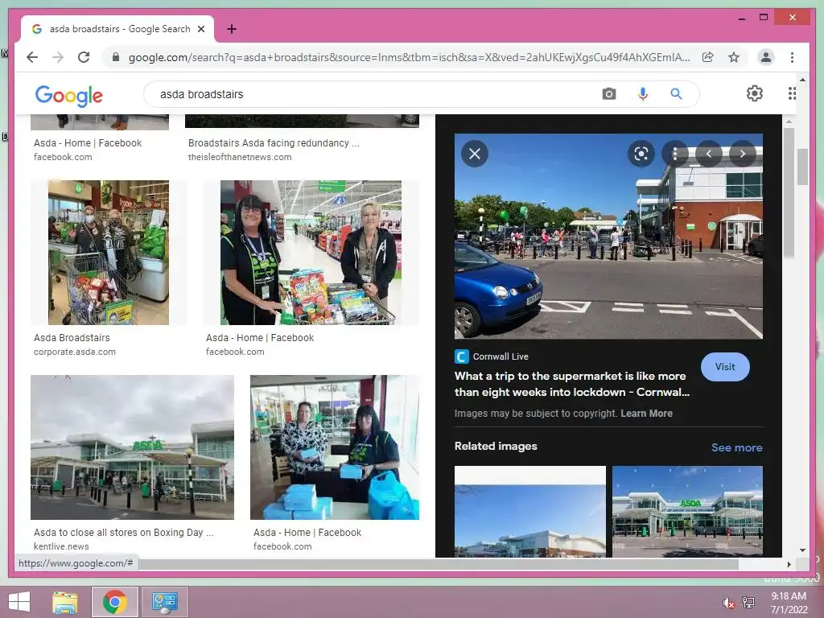Show previous image in preview
Viewport: 824px width, 618px height.
(x=709, y=154)
